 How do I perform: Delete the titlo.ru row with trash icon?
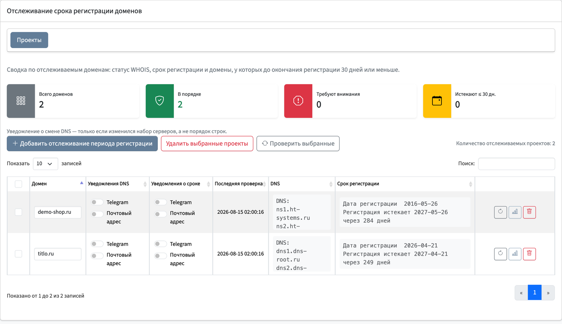pyautogui.click(x=529, y=254)
